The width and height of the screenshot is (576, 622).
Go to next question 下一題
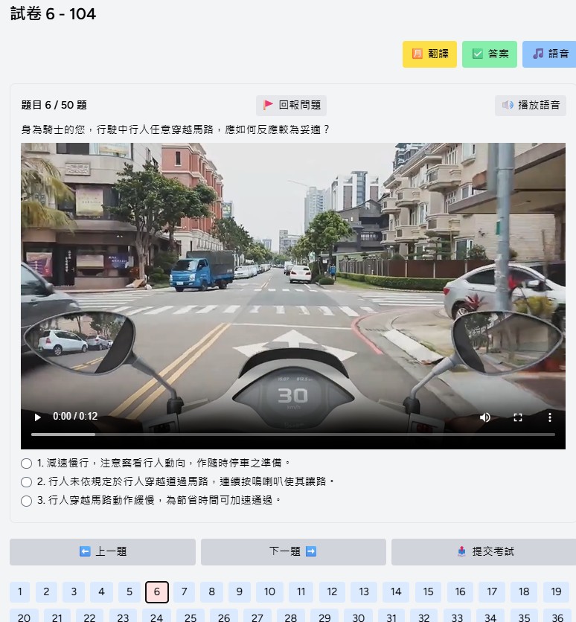pyautogui.click(x=293, y=552)
